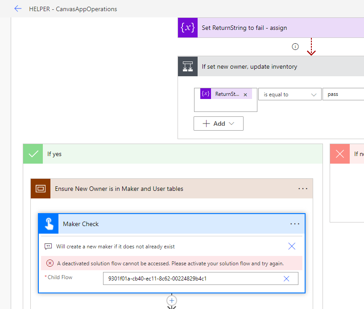Click the green check icon on If yes branch
The width and height of the screenshot is (364, 309).
[x=32, y=153]
